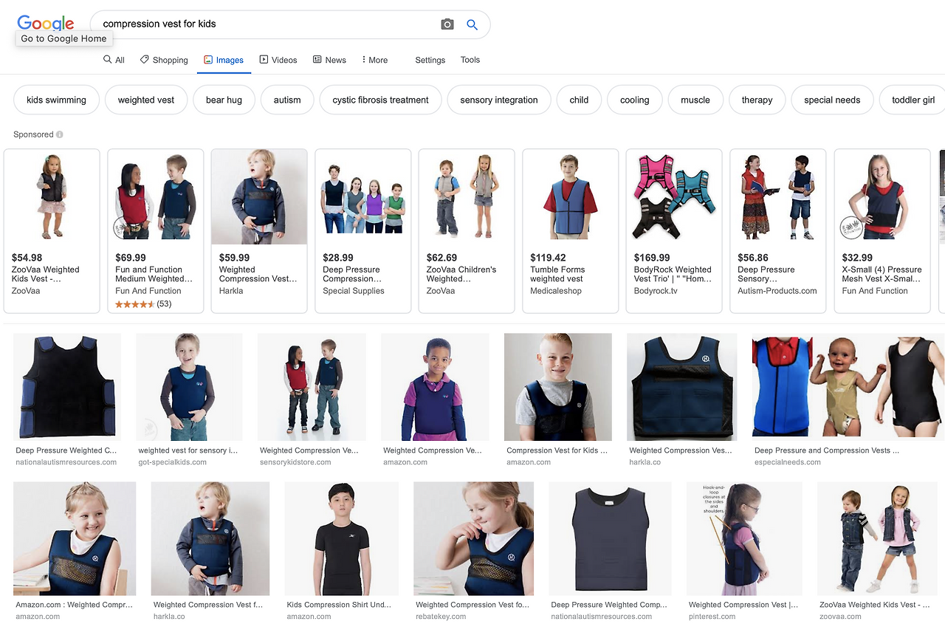Open the 'Weighted Compression Ves...' harkla.co navy vest thumbnail
Image resolution: width=945 pixels, height=624 pixels.
(681, 387)
